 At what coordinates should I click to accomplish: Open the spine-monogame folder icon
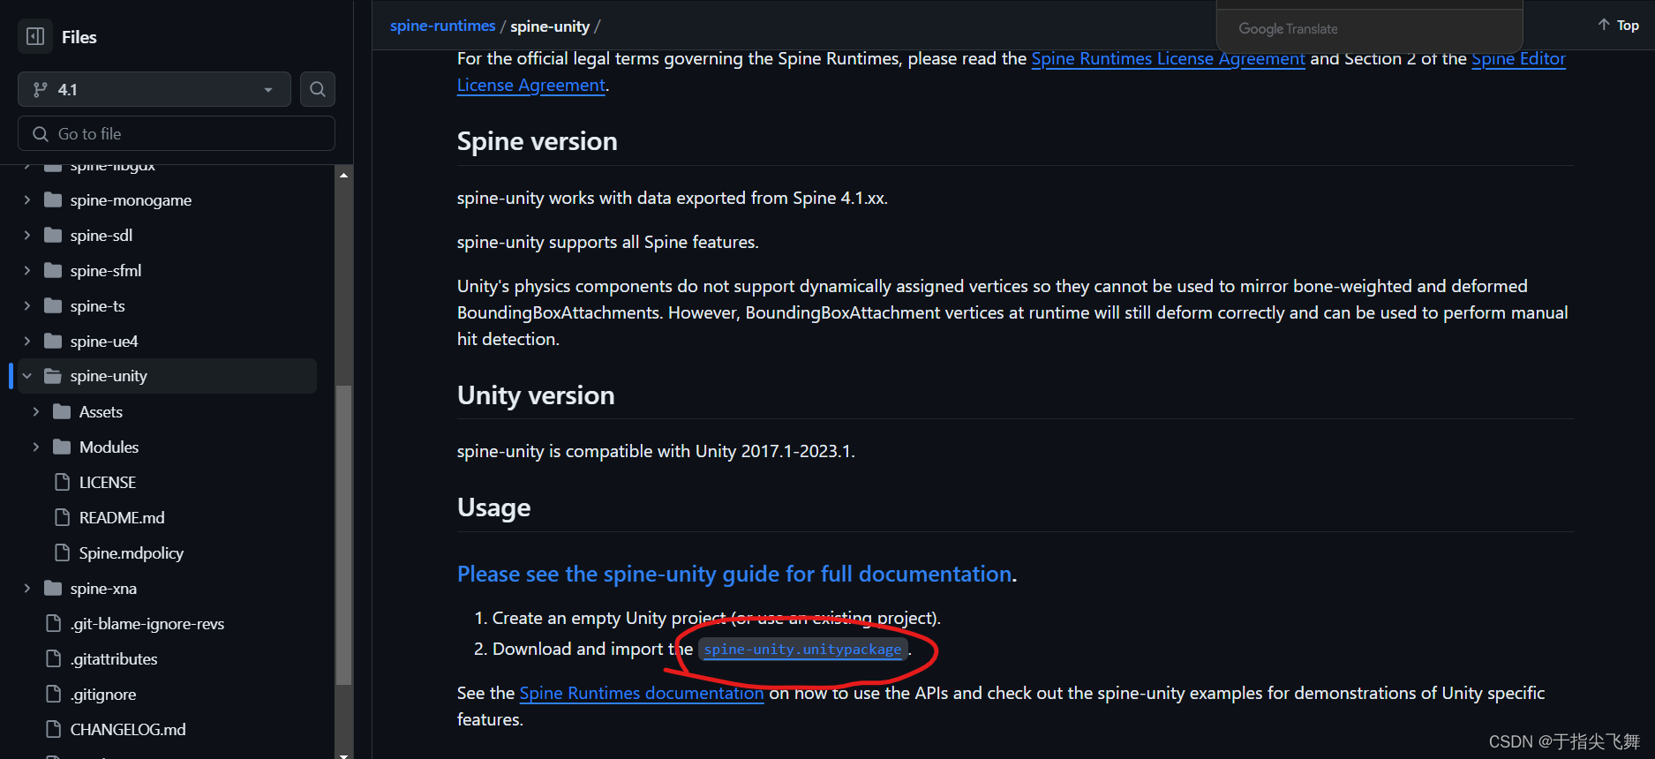53,200
